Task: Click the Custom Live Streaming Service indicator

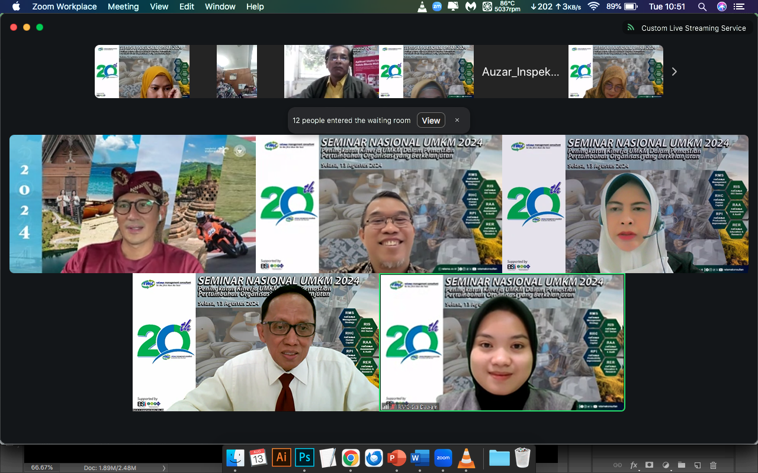Action: 687,28
